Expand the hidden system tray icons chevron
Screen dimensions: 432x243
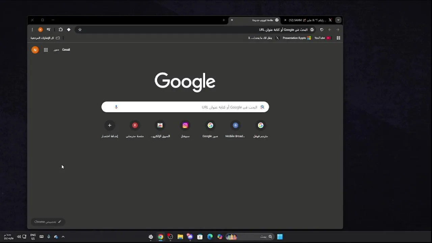coord(63,237)
